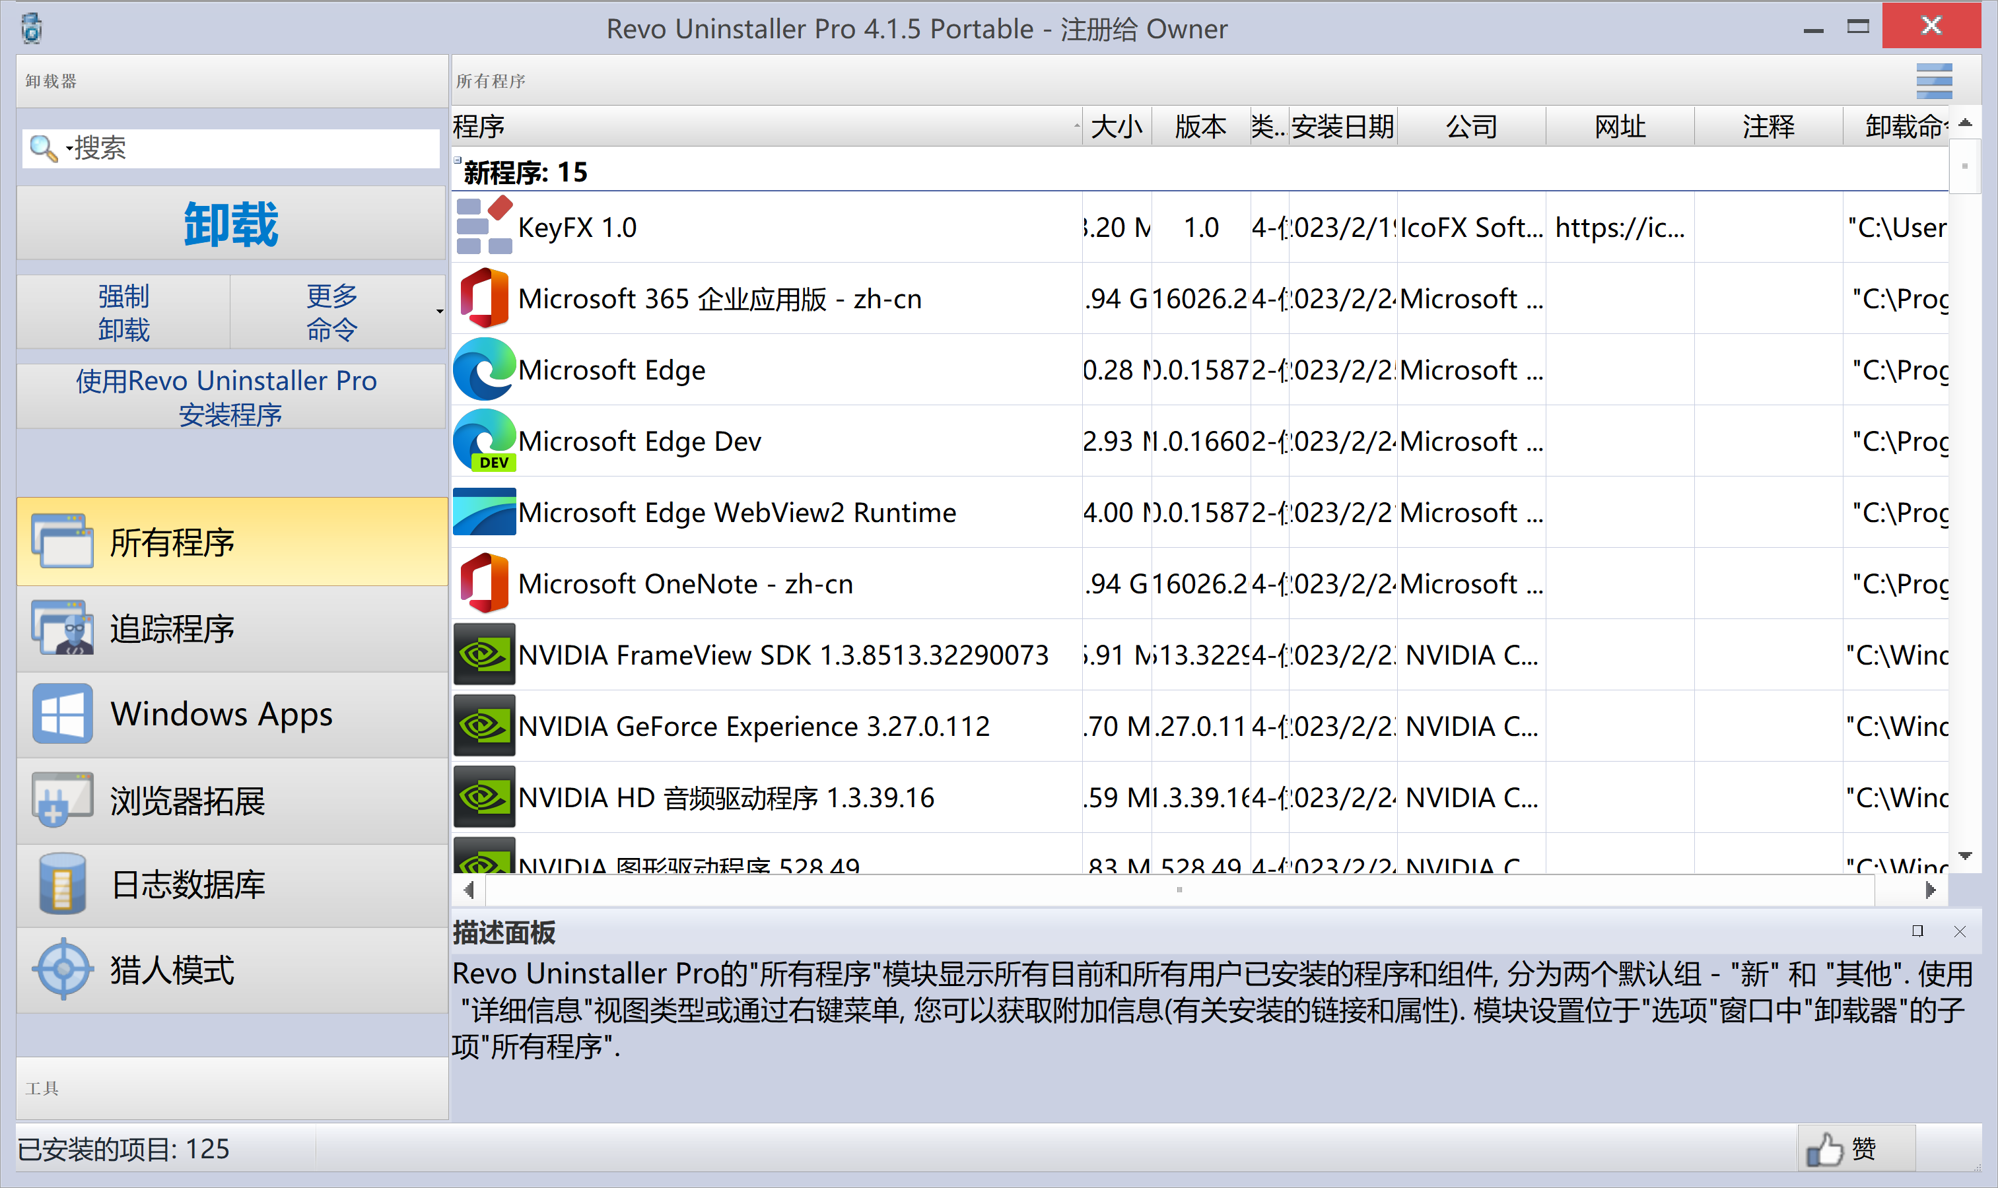Open the hamburger view menu icon
The height and width of the screenshot is (1188, 1998).
[1934, 81]
